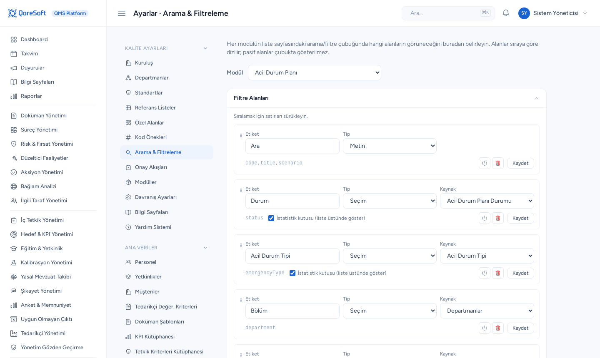Delete the Bölüm filter row
The image size is (600, 358).
[x=498, y=328]
